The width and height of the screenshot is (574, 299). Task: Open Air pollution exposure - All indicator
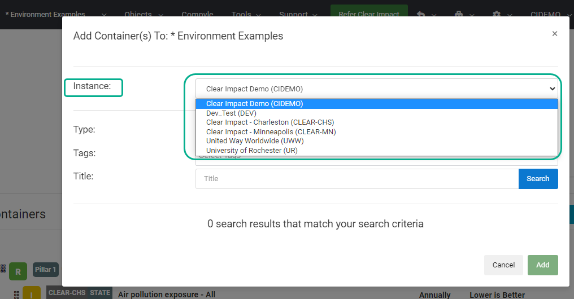tap(167, 294)
